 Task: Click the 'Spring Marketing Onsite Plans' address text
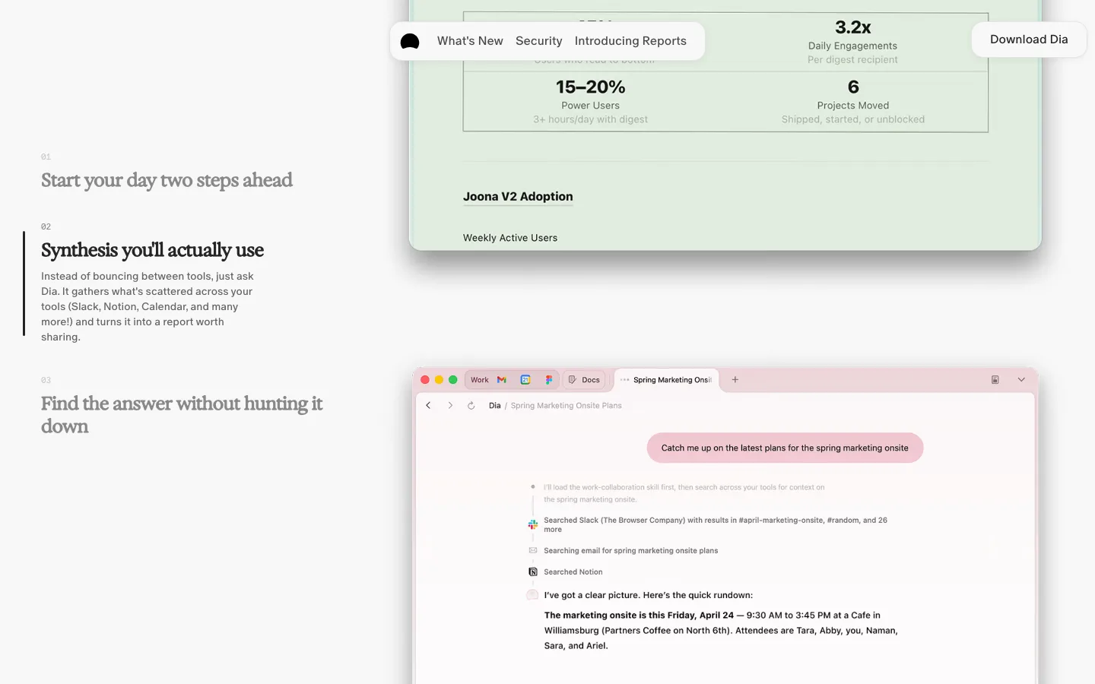pos(567,406)
